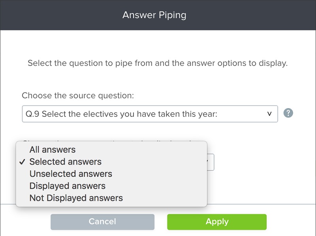The width and height of the screenshot is (316, 236).
Task: Open the tooltip via the circular help icon
Action: (288, 114)
